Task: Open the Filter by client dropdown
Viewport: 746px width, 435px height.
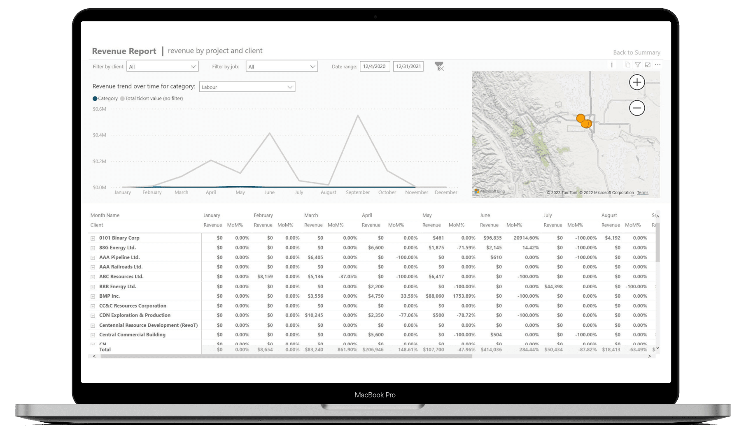Action: (162, 67)
